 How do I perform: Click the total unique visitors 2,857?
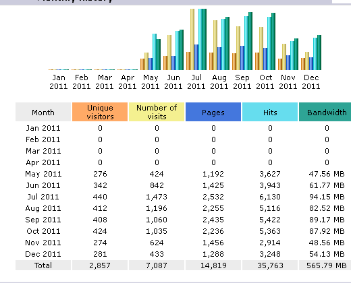tap(100, 265)
